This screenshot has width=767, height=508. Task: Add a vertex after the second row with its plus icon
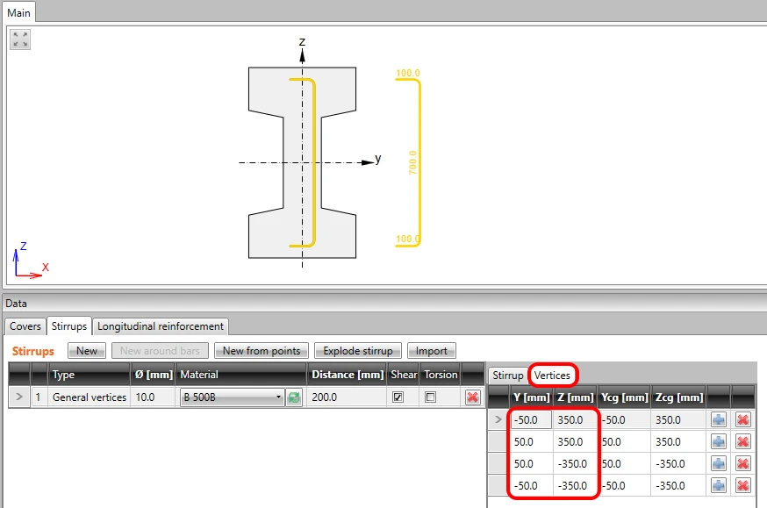pos(719,441)
